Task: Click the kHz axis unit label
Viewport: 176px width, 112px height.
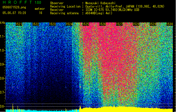Action: pos(3,23)
